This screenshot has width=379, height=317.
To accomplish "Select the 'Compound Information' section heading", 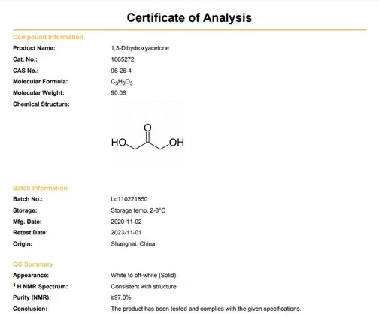I will pos(48,37).
